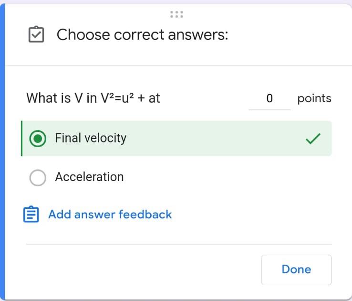Viewport: 352px width, 301px height.
Task: Click empty space right of Acceleration option
Action: click(x=229, y=177)
